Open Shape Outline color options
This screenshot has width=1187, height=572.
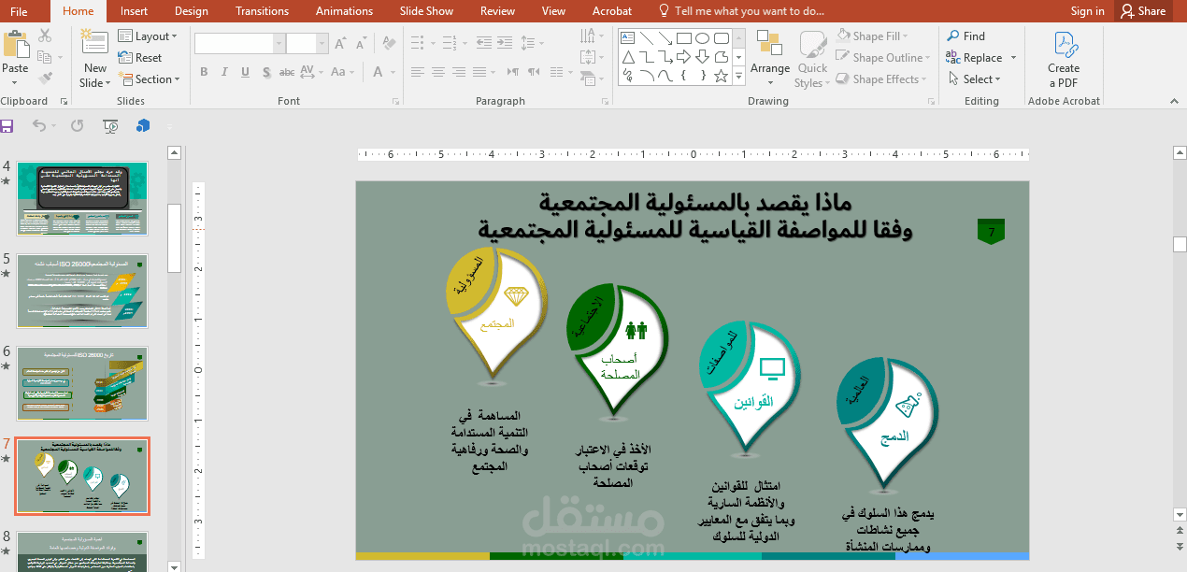(880, 57)
